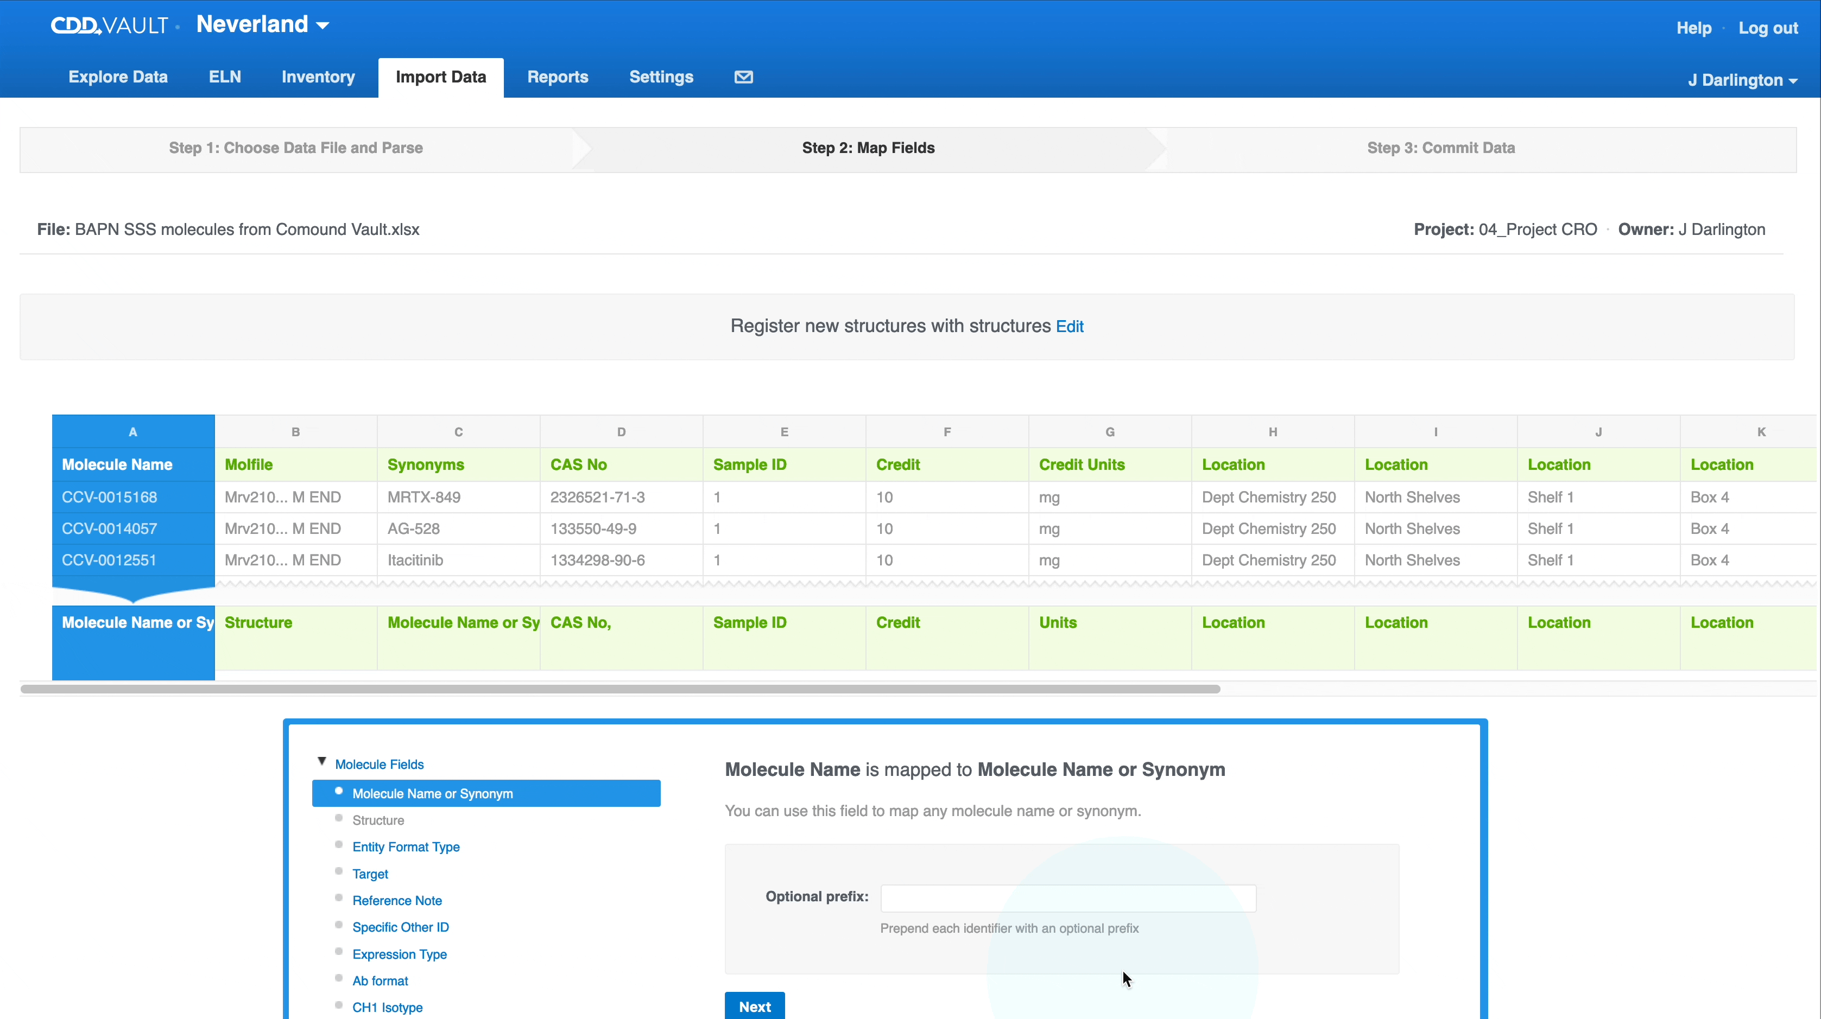Image resolution: width=1821 pixels, height=1019 pixels.
Task: Click cell CCV-0012551
Action: point(133,561)
